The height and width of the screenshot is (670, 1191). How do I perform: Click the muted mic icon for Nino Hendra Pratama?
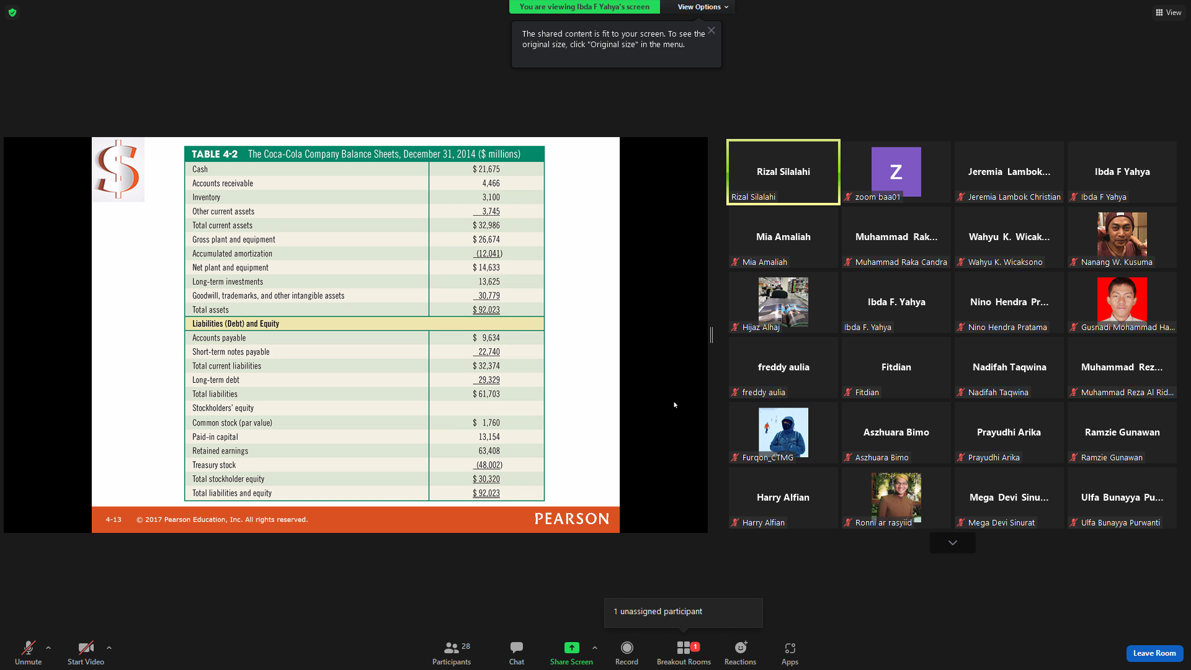(961, 328)
